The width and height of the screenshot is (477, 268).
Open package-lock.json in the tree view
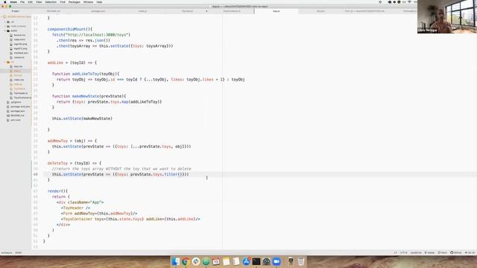[x=20, y=106]
